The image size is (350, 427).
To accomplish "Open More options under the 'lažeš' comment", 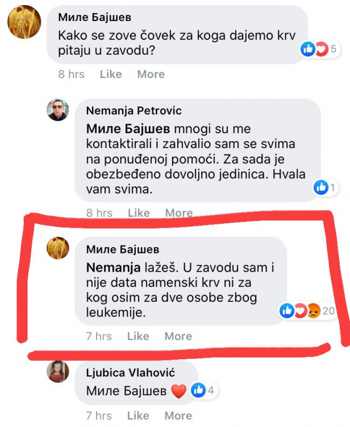I will (178, 336).
